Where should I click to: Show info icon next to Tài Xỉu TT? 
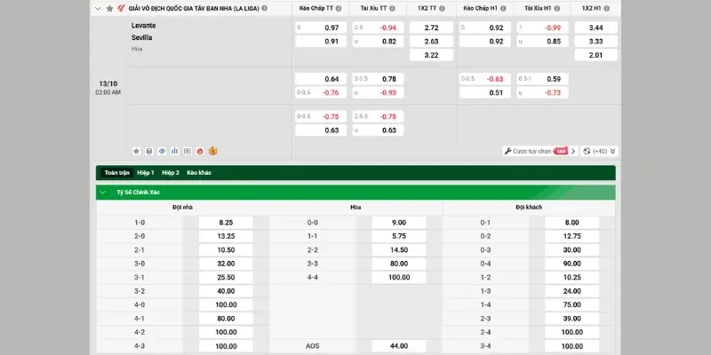tap(392, 8)
